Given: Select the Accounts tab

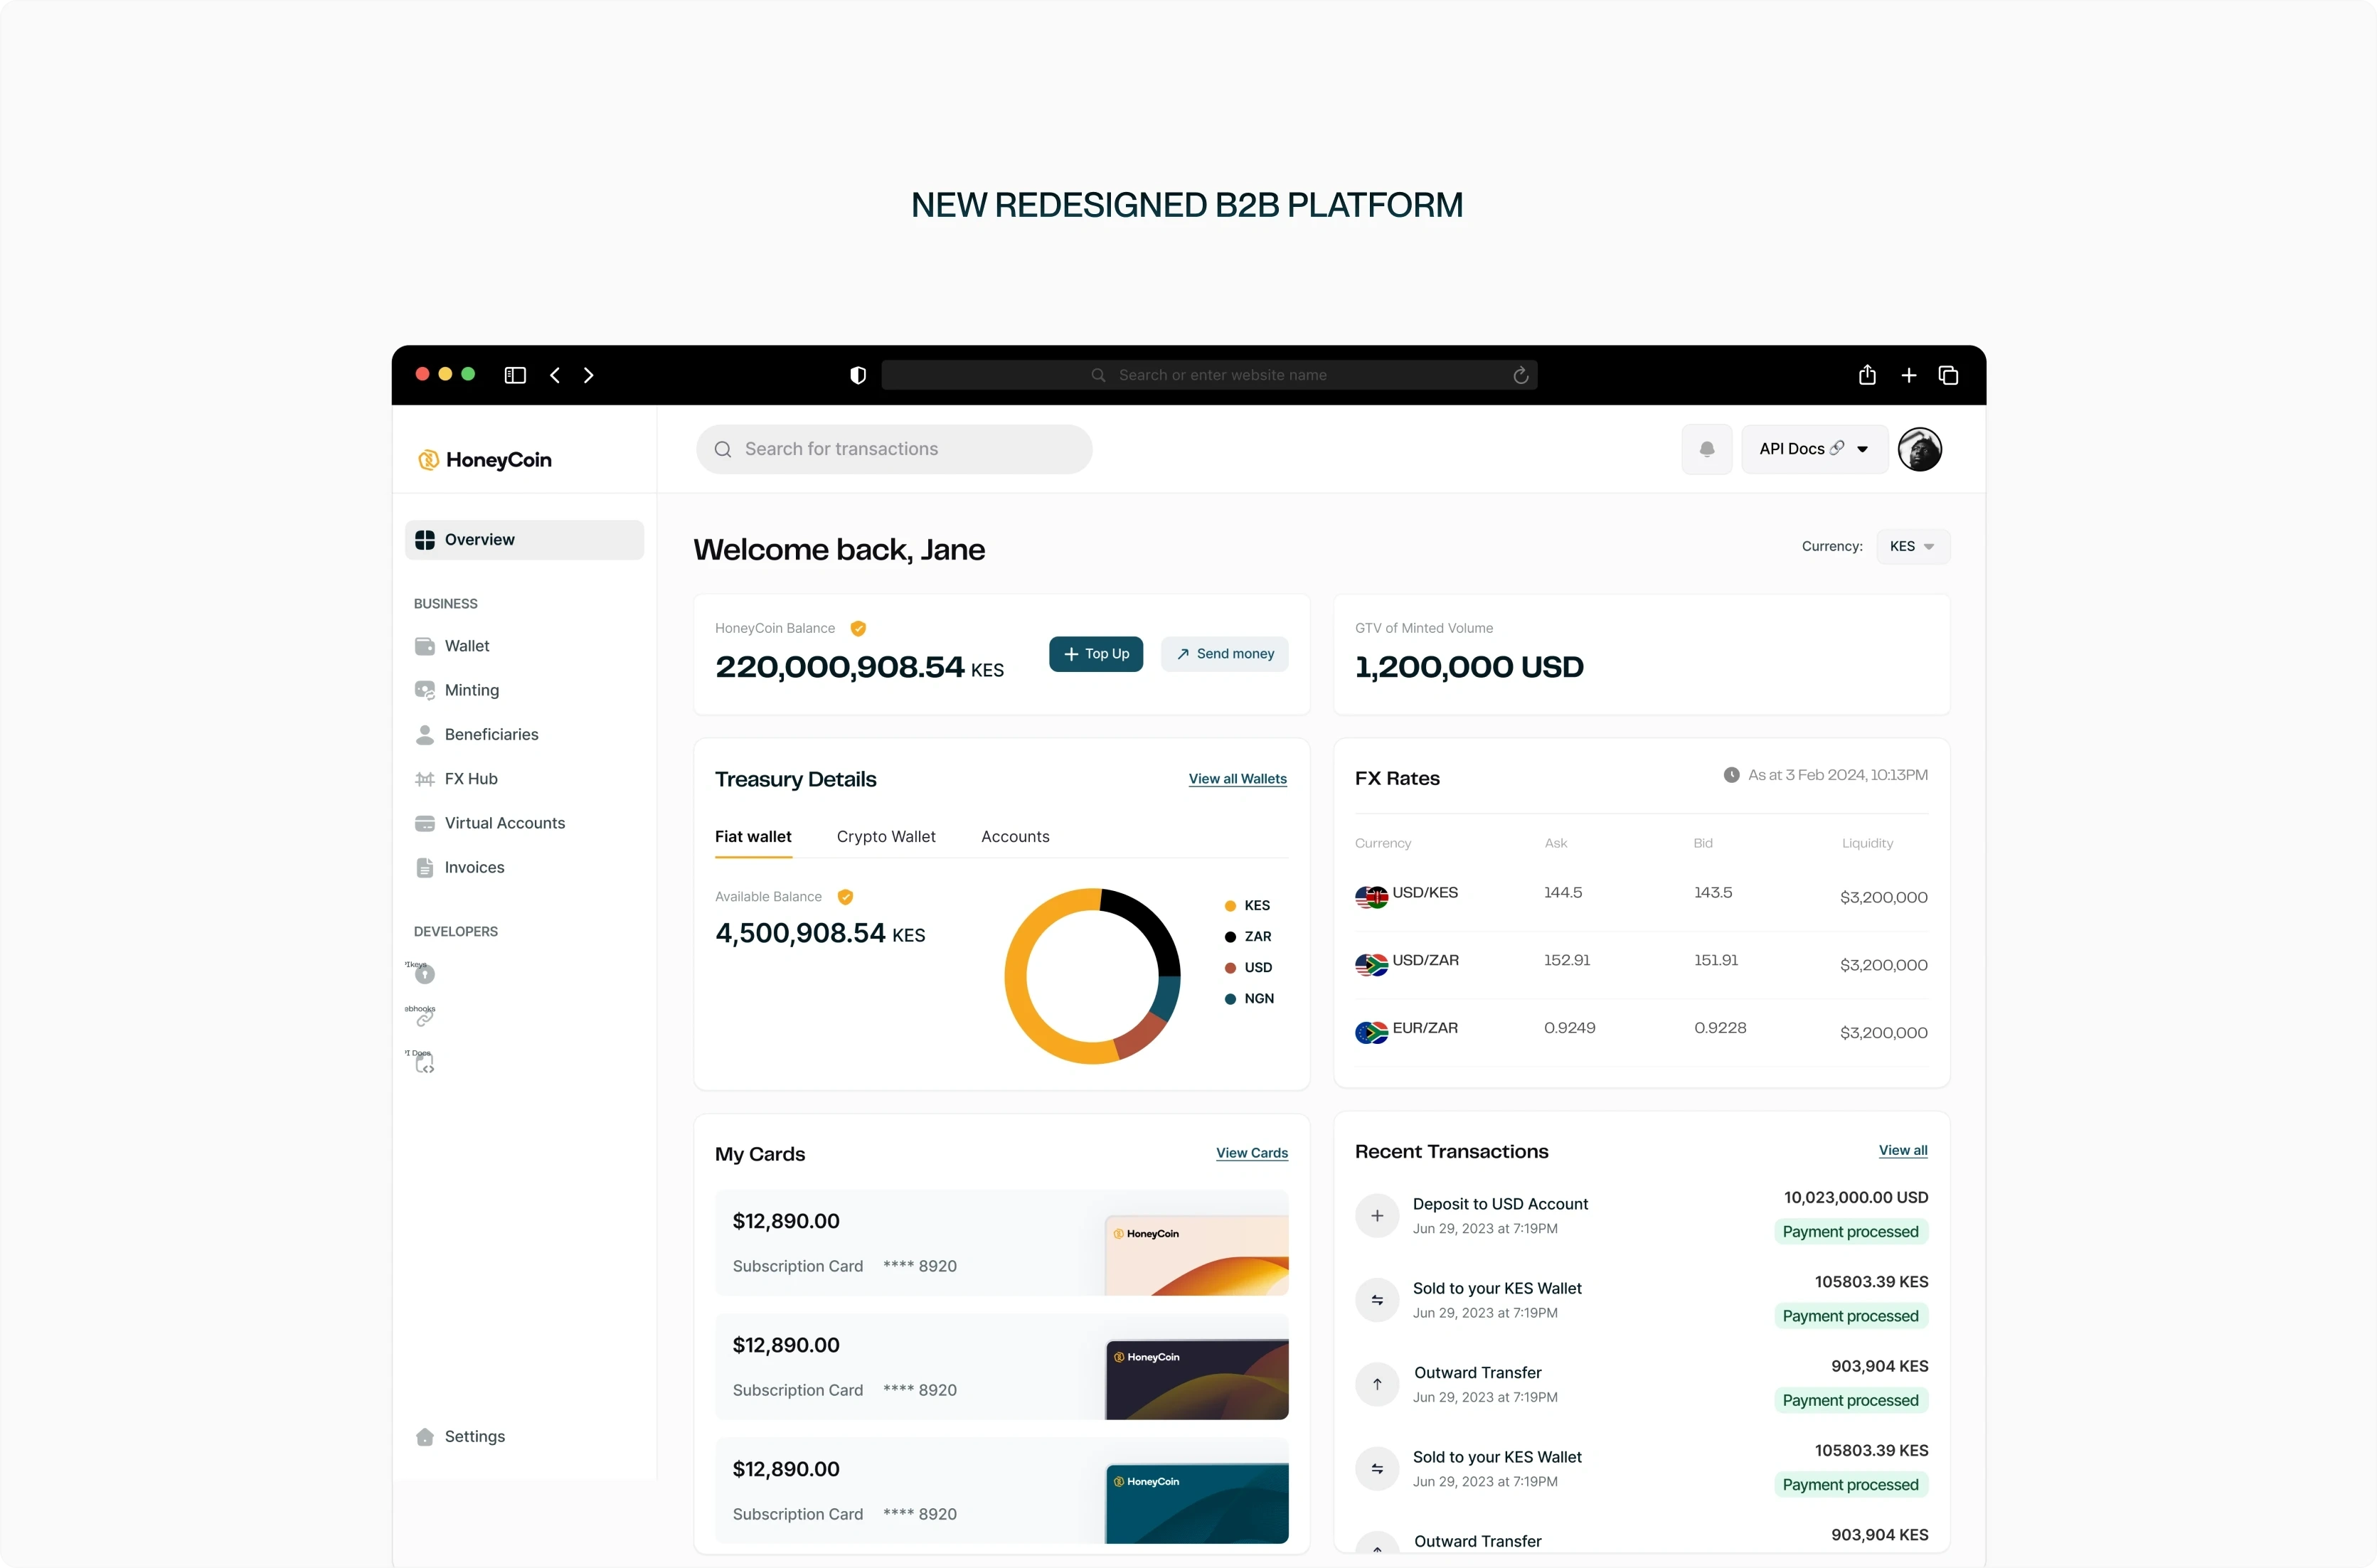Looking at the screenshot, I should [x=1014, y=836].
